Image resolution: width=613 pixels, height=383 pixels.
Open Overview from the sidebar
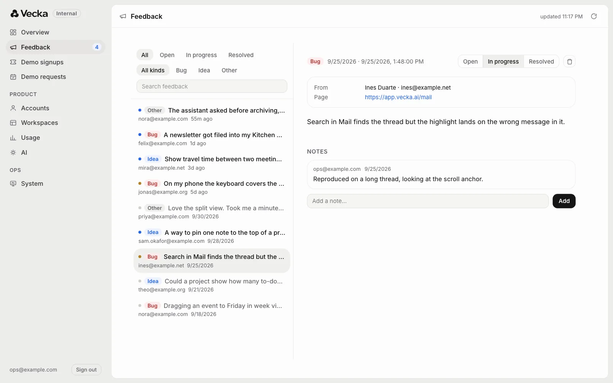(56, 32)
